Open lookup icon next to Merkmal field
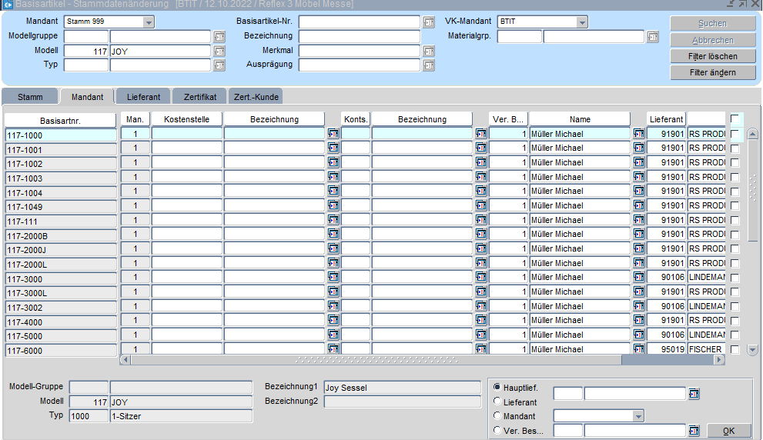The image size is (763, 440). coord(429,51)
